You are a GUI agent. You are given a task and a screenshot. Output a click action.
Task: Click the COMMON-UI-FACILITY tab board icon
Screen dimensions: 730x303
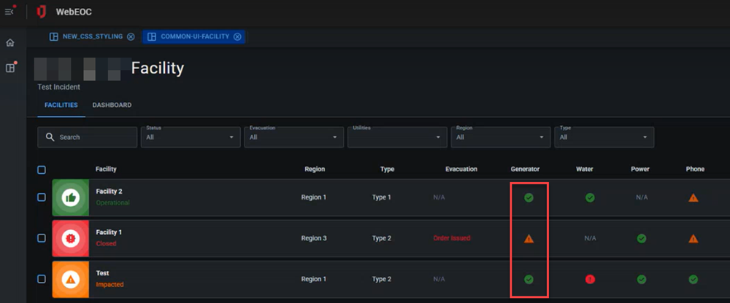coord(152,36)
